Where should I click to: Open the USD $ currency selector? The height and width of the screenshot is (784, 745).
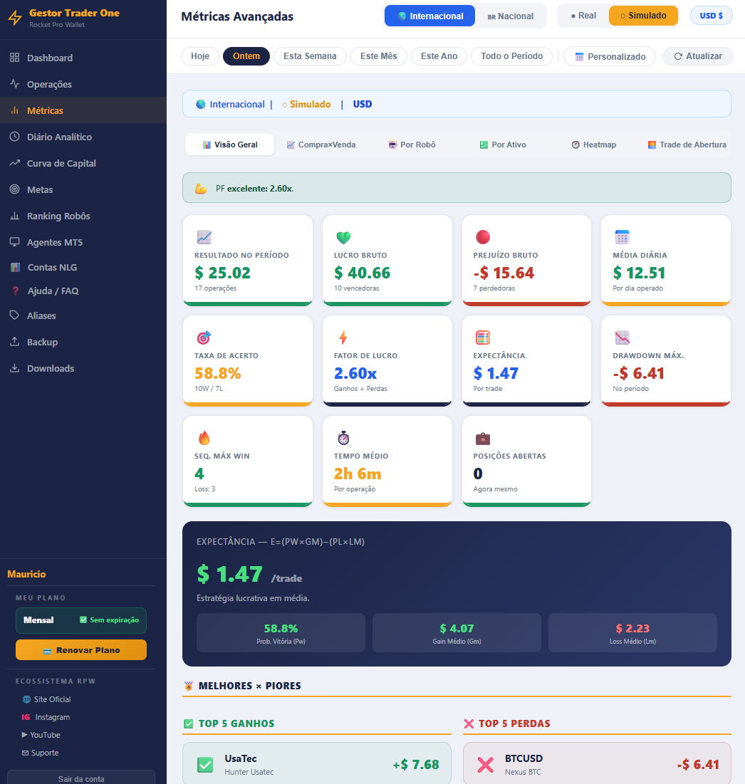click(x=711, y=16)
